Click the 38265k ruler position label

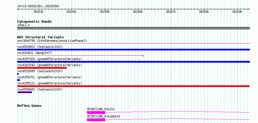[x=105, y=12]
